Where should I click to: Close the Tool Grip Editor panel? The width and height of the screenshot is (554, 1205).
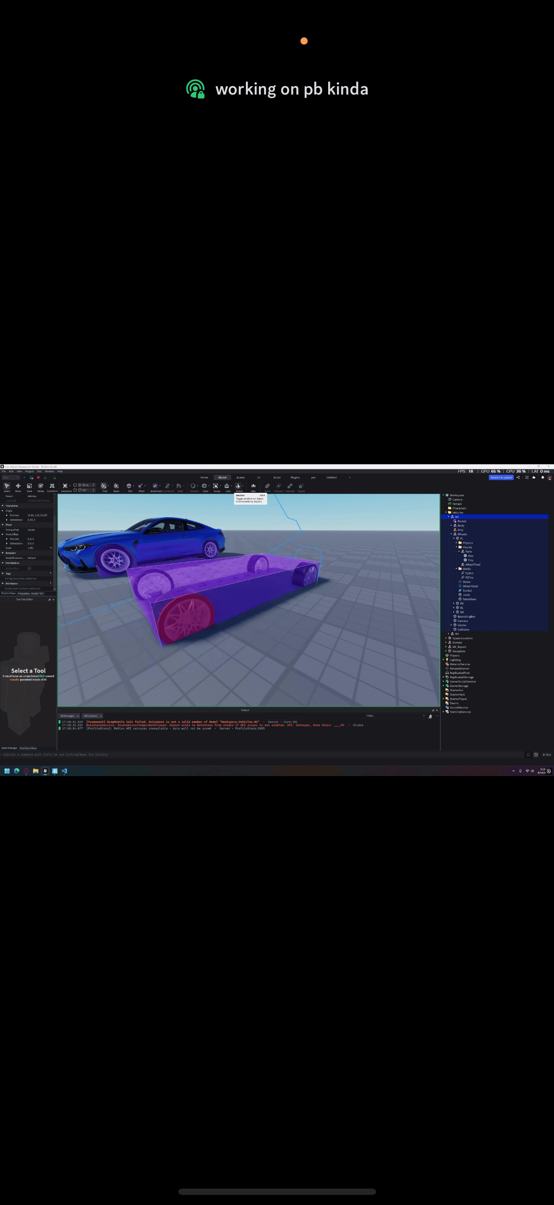pos(53,600)
